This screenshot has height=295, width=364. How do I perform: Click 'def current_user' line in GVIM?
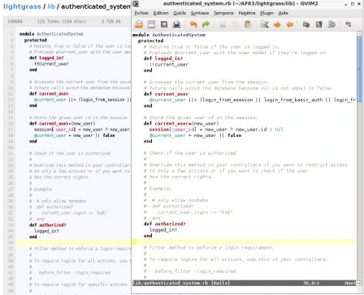coord(166,94)
